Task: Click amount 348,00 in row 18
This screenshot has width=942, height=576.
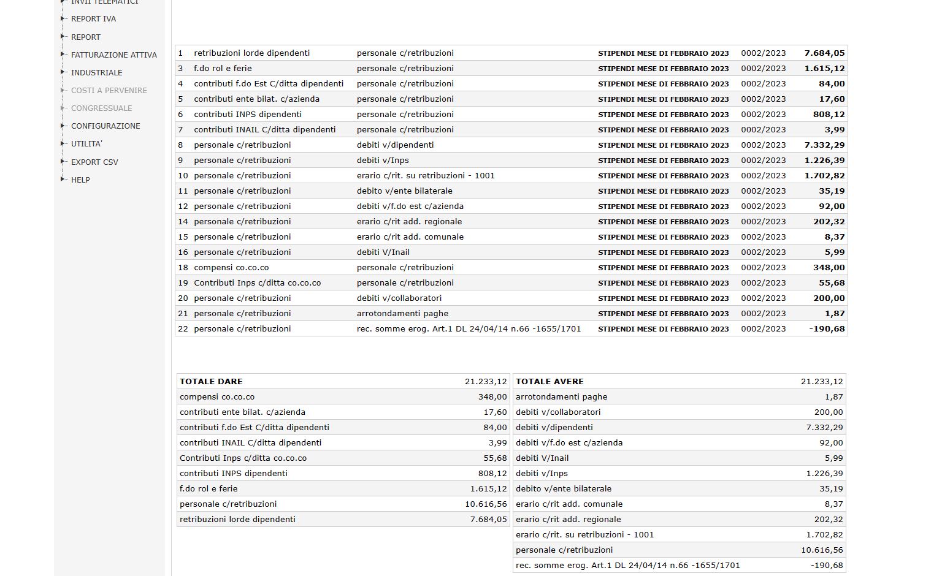Action: (x=829, y=267)
